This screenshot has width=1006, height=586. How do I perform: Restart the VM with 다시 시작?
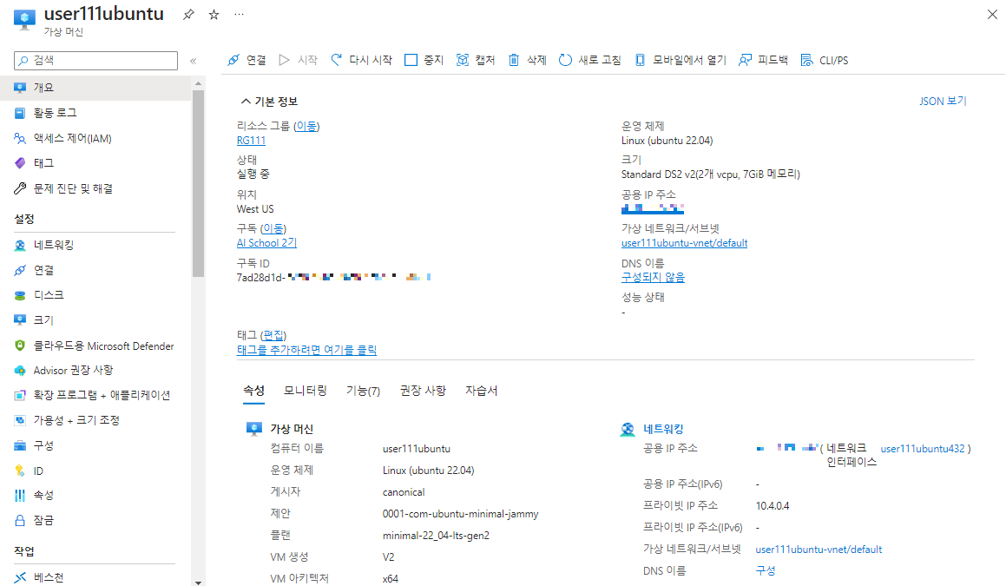point(361,60)
